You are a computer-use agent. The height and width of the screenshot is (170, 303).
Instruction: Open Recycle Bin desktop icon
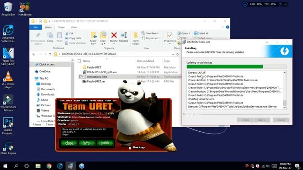(x=8, y=8)
